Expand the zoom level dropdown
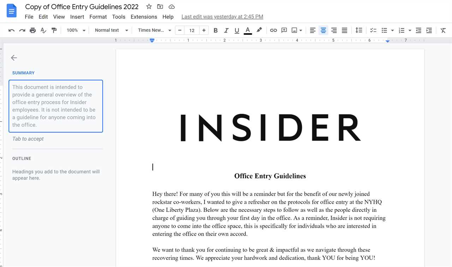This screenshot has width=452, height=267. pyautogui.click(x=75, y=30)
